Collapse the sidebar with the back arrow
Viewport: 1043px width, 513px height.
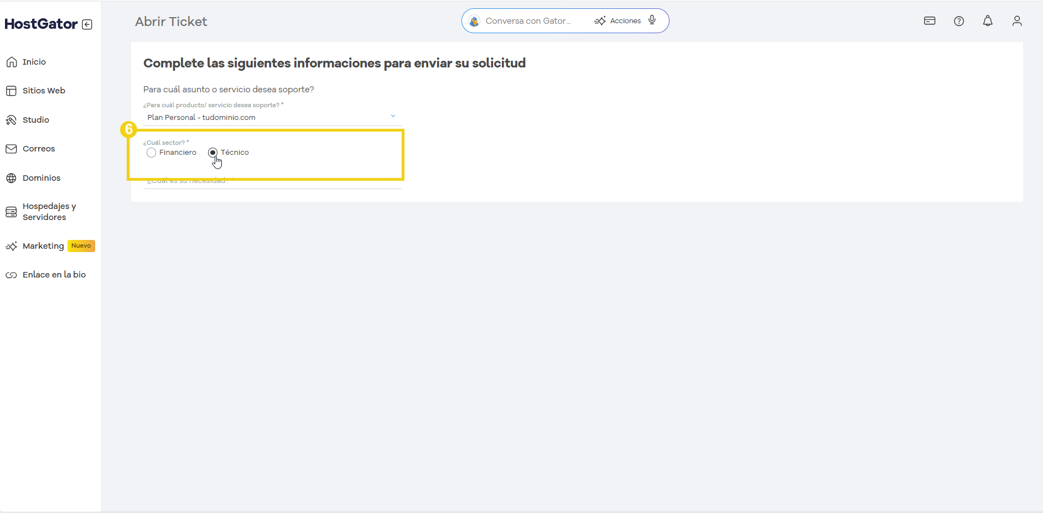(x=87, y=24)
